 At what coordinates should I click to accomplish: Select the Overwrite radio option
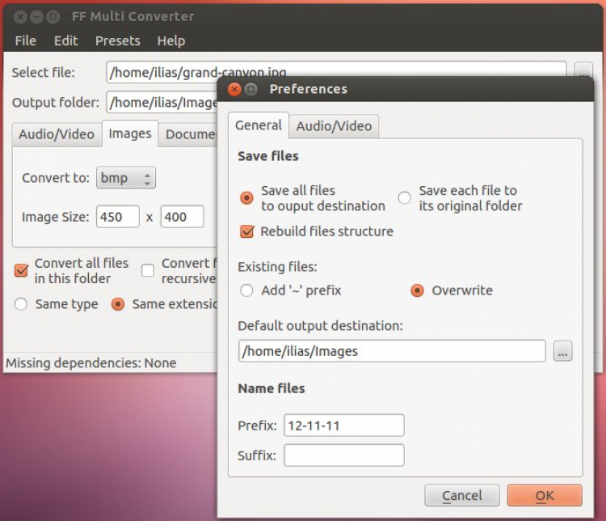(x=417, y=290)
